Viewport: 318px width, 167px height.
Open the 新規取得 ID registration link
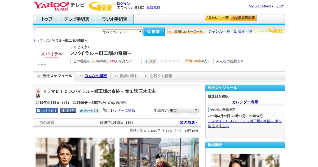tap(153, 7)
